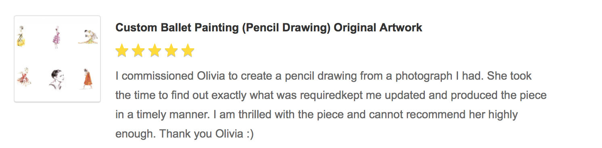The width and height of the screenshot is (602, 148).
Task: Open the Custom Ballet Painting product title
Action: 269,28
